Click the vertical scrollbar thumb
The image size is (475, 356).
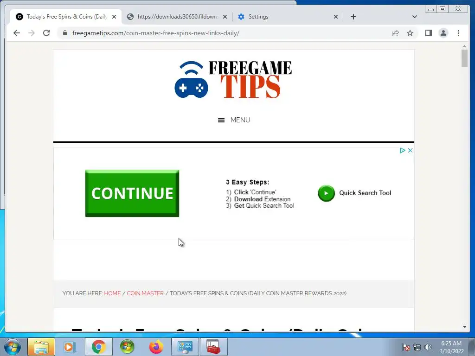(x=464, y=58)
